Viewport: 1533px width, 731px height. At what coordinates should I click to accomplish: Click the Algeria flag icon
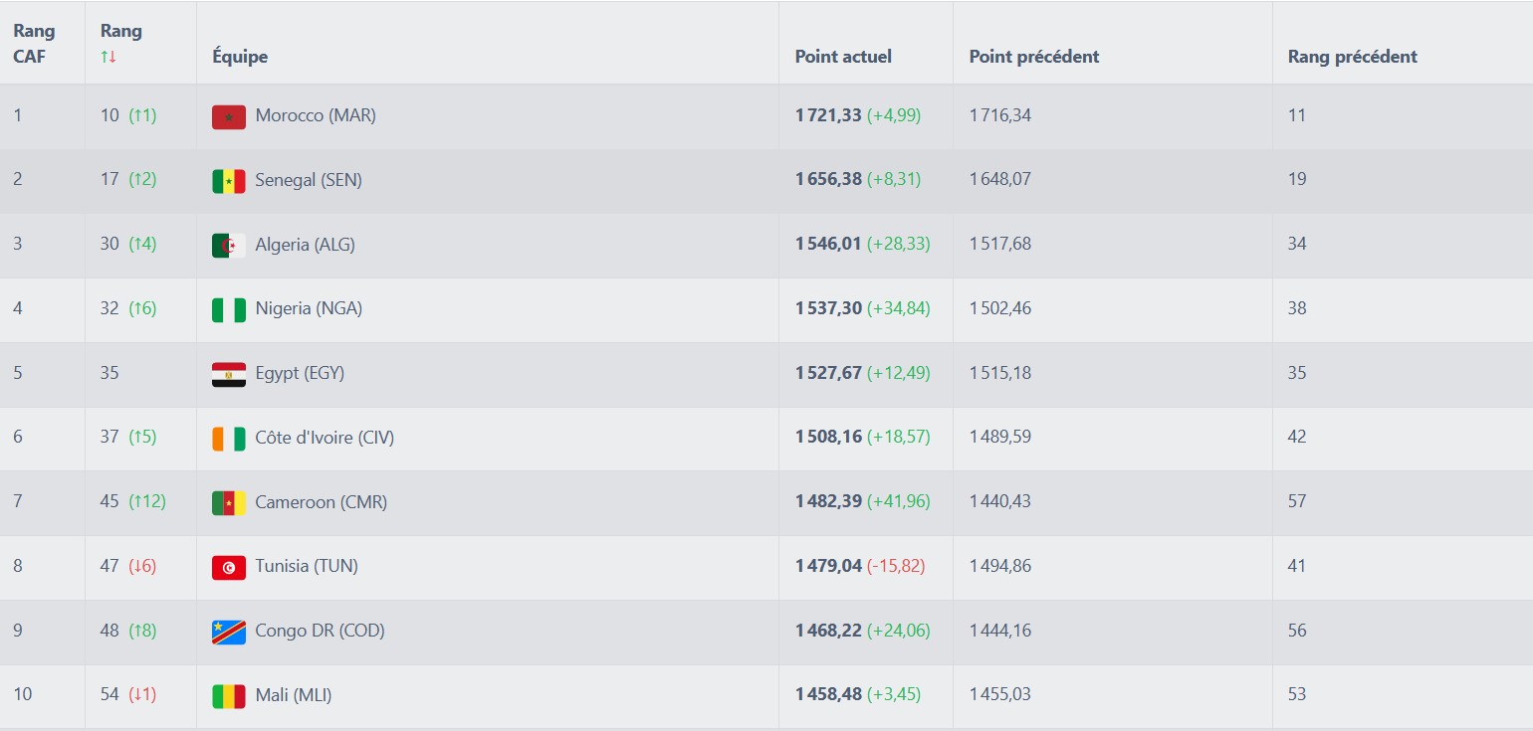point(228,245)
